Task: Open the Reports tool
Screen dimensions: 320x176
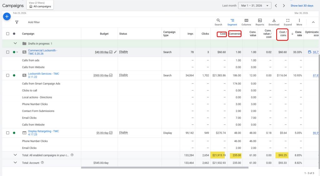Action: coord(260,22)
